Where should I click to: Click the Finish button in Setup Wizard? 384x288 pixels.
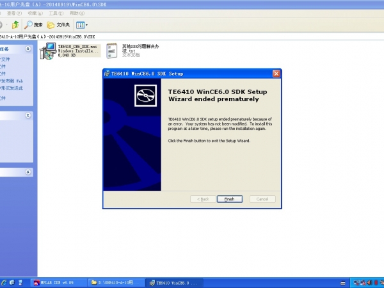pos(229,199)
